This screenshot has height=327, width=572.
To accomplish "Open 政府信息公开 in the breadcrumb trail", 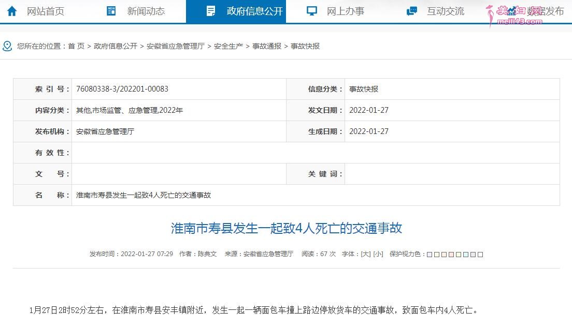I will [x=116, y=46].
